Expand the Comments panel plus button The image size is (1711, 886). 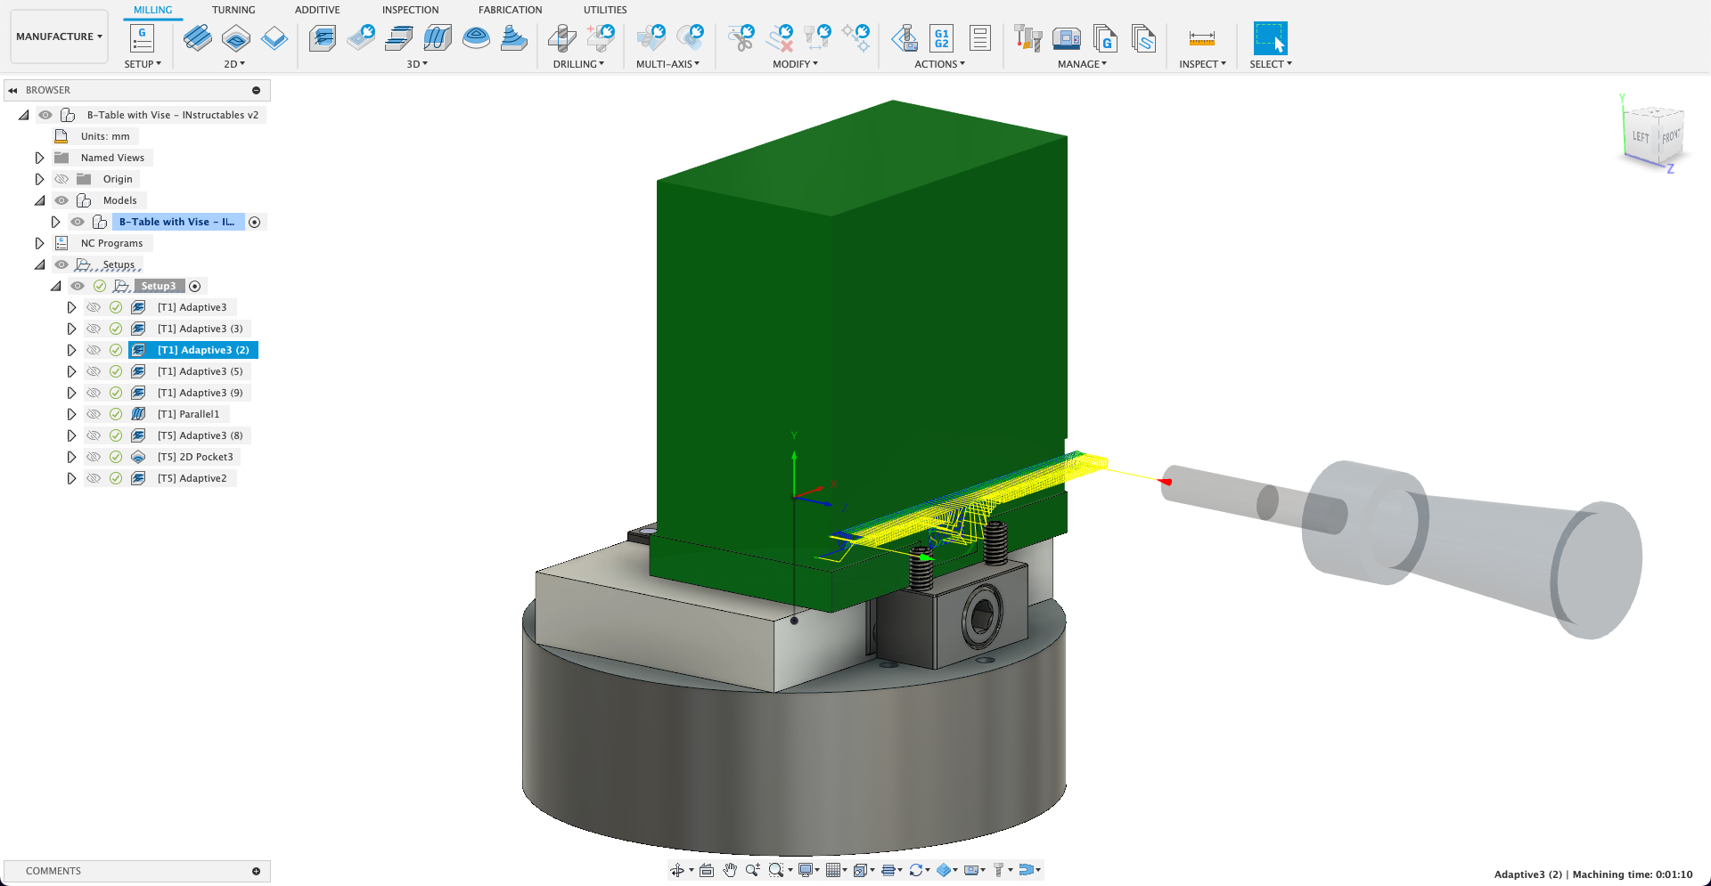pos(256,871)
